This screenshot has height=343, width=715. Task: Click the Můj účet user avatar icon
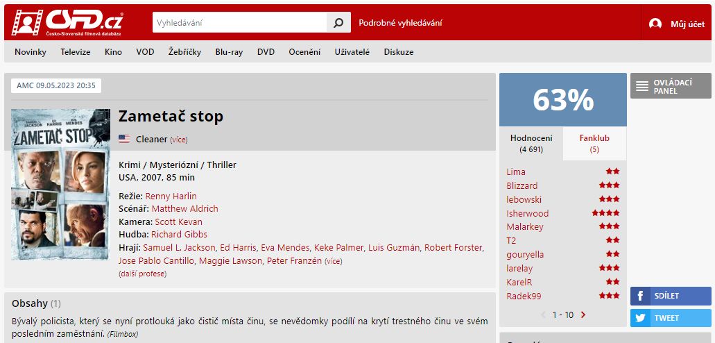[655, 24]
